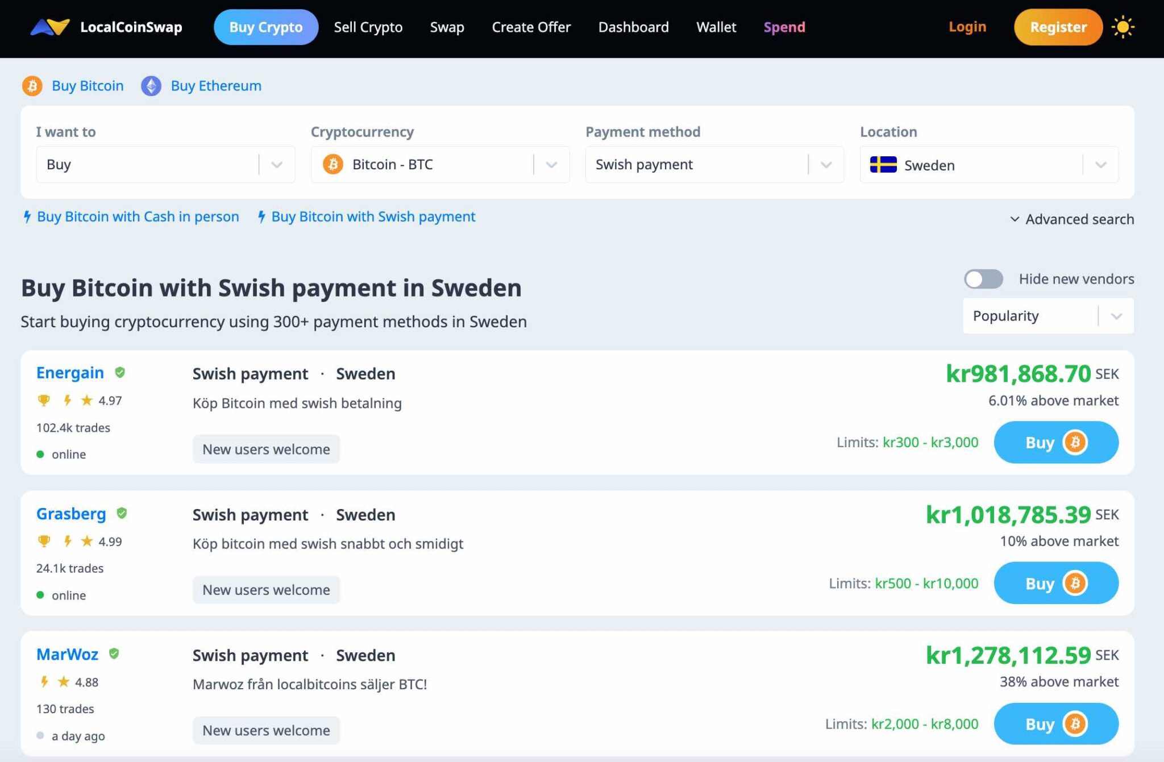Image resolution: width=1164 pixels, height=762 pixels.
Task: Toggle light/dark theme sun icon
Action: pyautogui.click(x=1123, y=27)
